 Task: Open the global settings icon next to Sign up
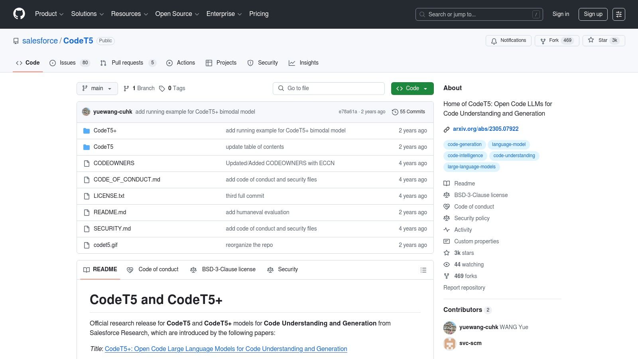pos(619,14)
